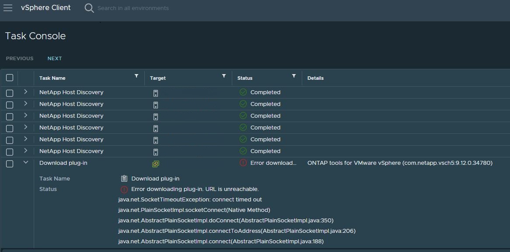The height and width of the screenshot is (252, 510).
Task: Click the red error icon for Download plug-in
Action: tap(243, 163)
